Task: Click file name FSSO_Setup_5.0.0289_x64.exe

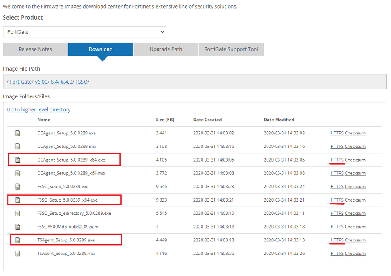Action: [67, 200]
